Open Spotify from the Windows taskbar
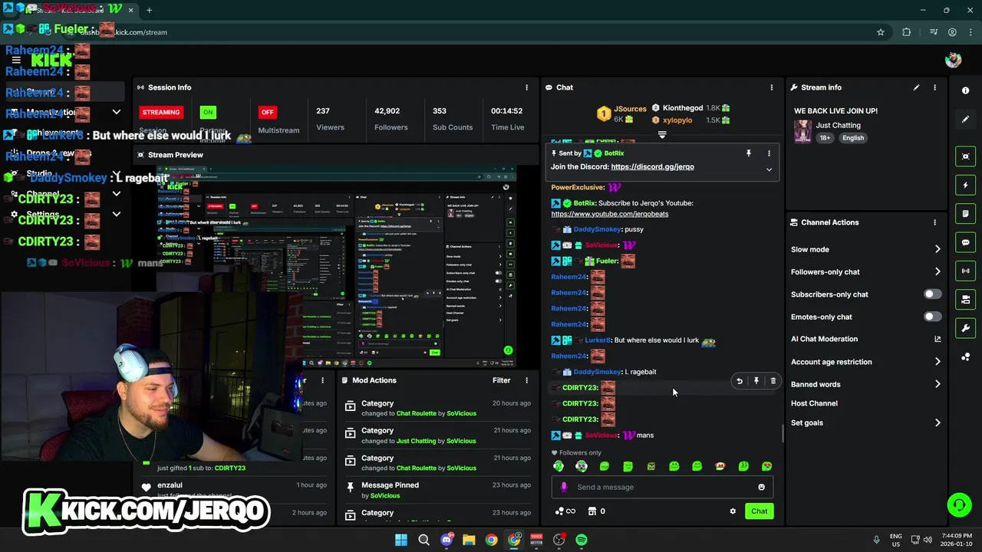Image resolution: width=982 pixels, height=552 pixels. pos(582,540)
